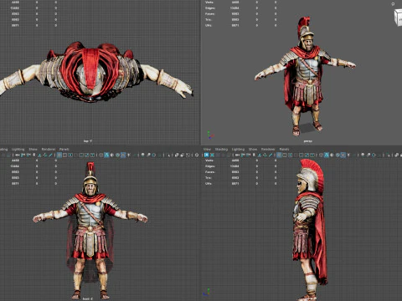Enable safe title in the front view toolbar
402x301 pixels.
pos(92,155)
